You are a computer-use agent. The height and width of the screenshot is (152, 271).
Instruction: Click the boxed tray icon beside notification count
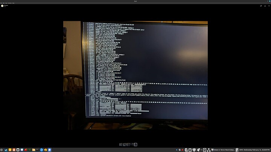[x=205, y=150]
